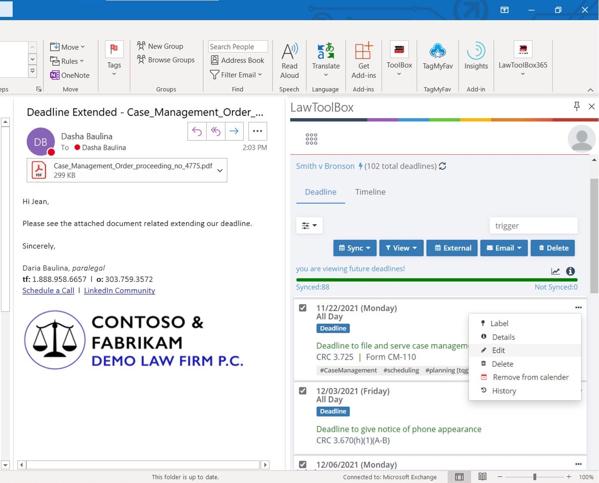Pin the LawToolBox pane
Image resolution: width=599 pixels, height=483 pixels.
point(577,106)
